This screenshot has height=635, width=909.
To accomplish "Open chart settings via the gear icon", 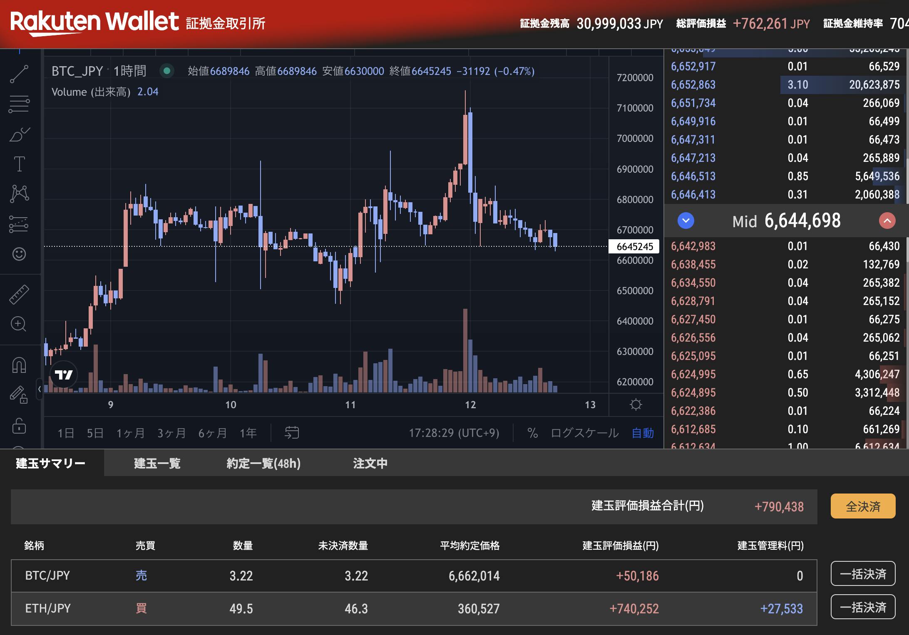I will 636,404.
